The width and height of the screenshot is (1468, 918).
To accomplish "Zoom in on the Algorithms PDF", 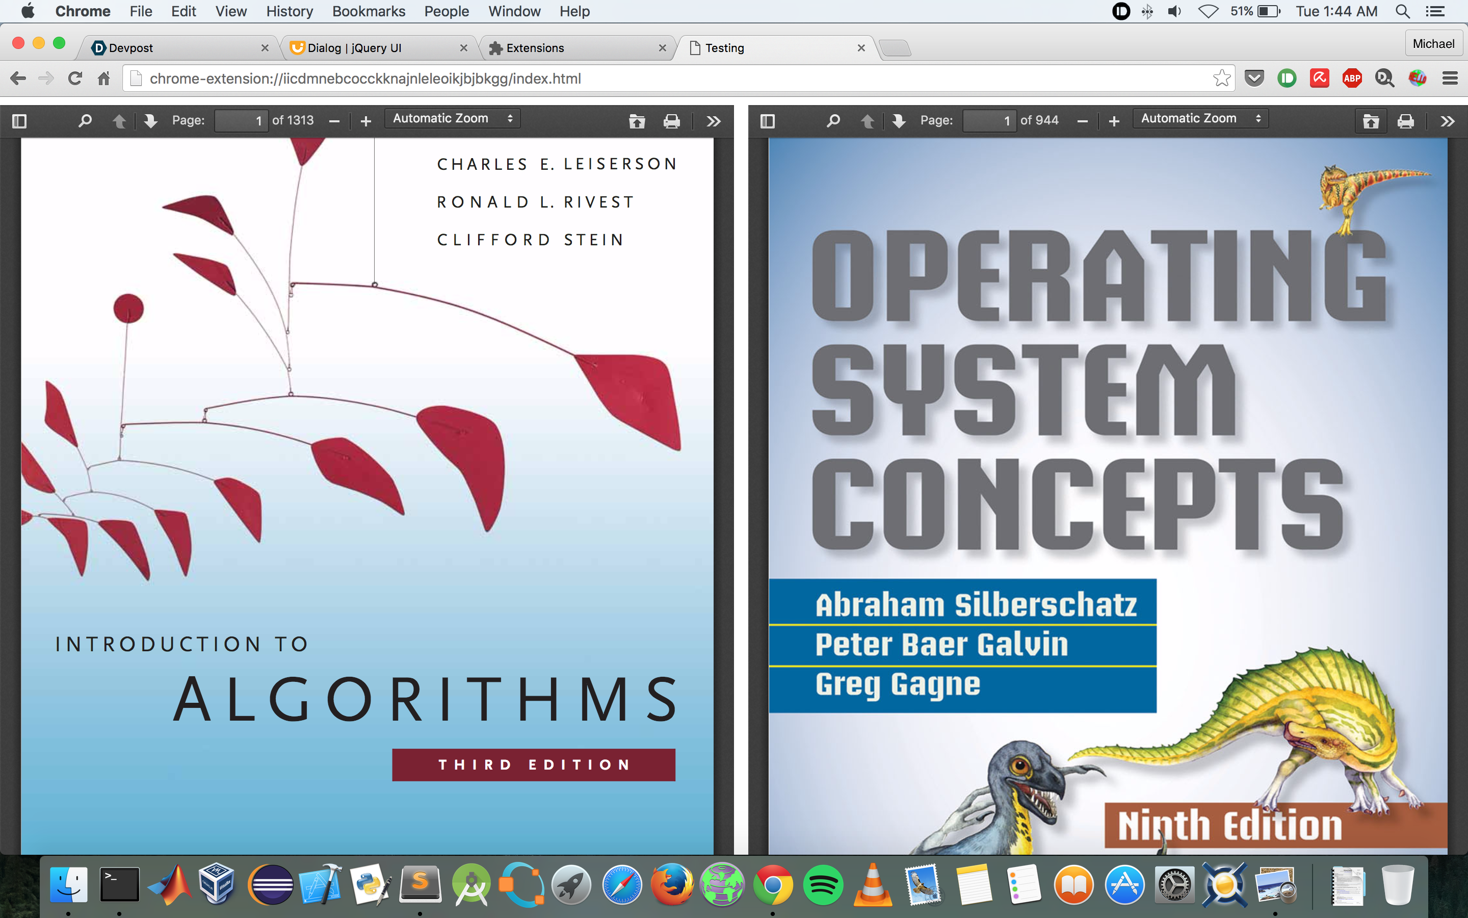I will tap(366, 121).
